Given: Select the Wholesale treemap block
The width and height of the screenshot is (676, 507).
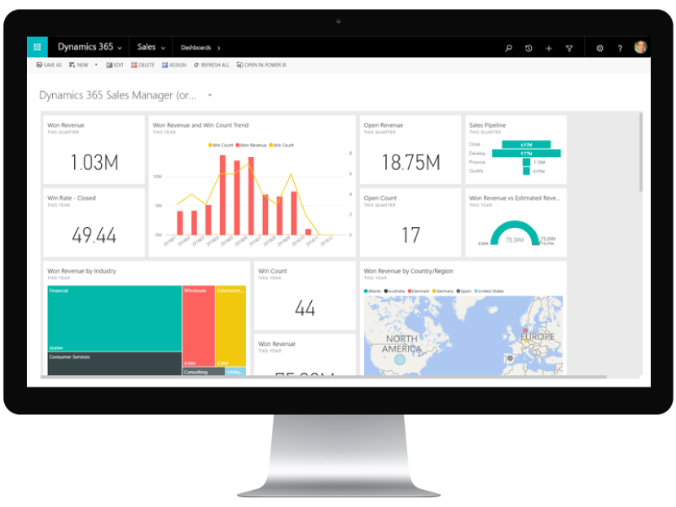Looking at the screenshot, I should click(x=199, y=326).
